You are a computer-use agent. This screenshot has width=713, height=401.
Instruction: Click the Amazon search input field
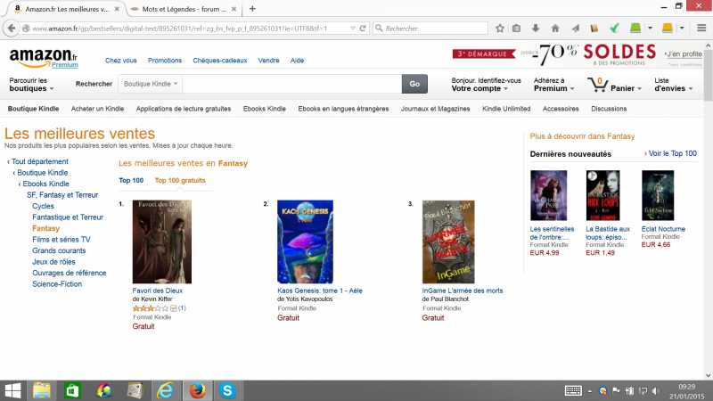point(292,84)
